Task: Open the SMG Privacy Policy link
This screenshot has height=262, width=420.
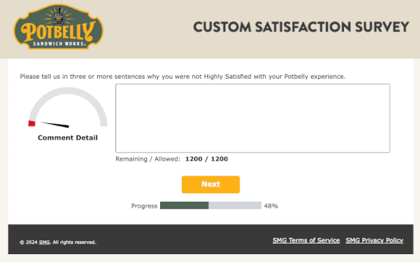Action: (x=375, y=240)
